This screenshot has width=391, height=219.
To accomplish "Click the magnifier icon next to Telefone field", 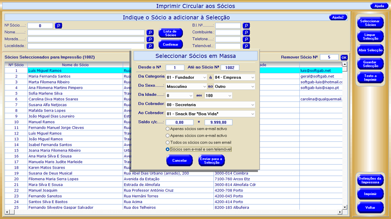I will coord(246,39).
